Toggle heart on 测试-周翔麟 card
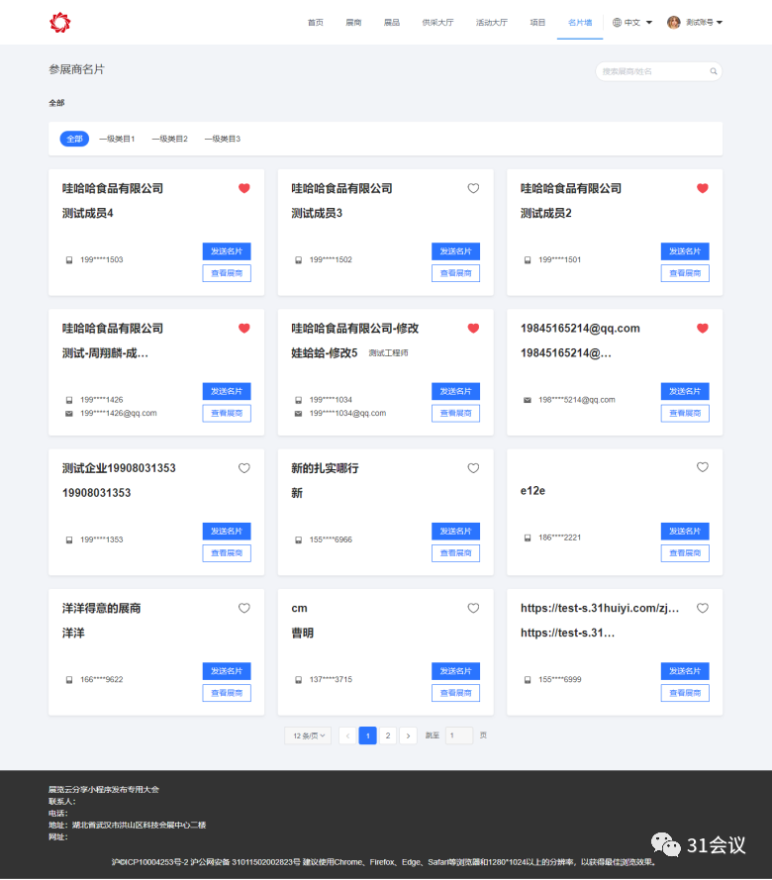The image size is (772, 880). (x=244, y=329)
